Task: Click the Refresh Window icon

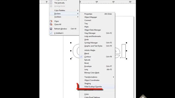Action: click(x=51, y=29)
